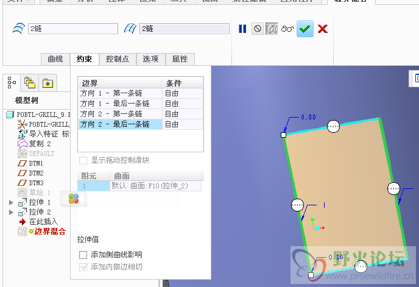Click the no-preview circle icon
Viewport: 419px width, 287px height.
coord(258,29)
